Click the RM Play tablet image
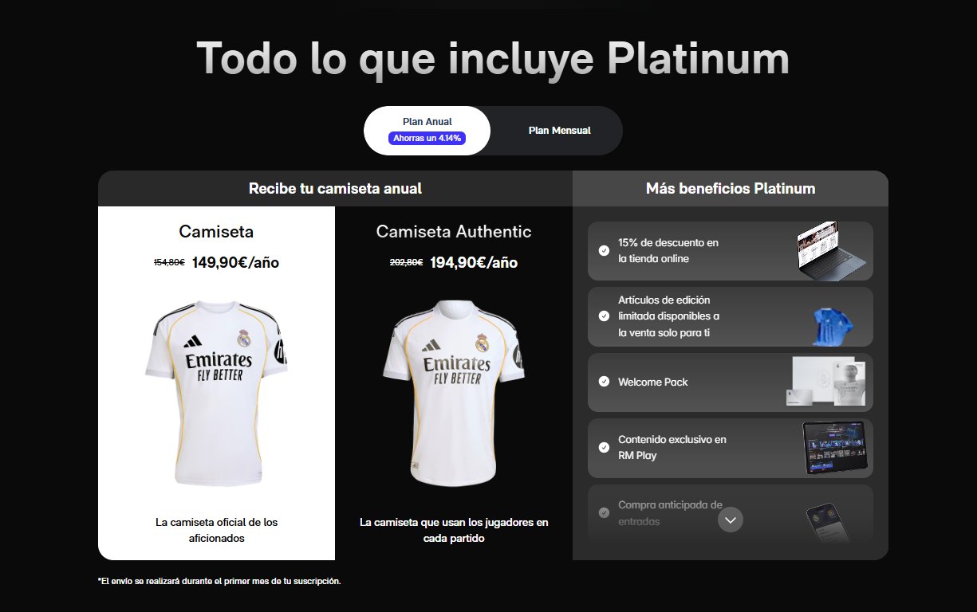 (x=834, y=448)
